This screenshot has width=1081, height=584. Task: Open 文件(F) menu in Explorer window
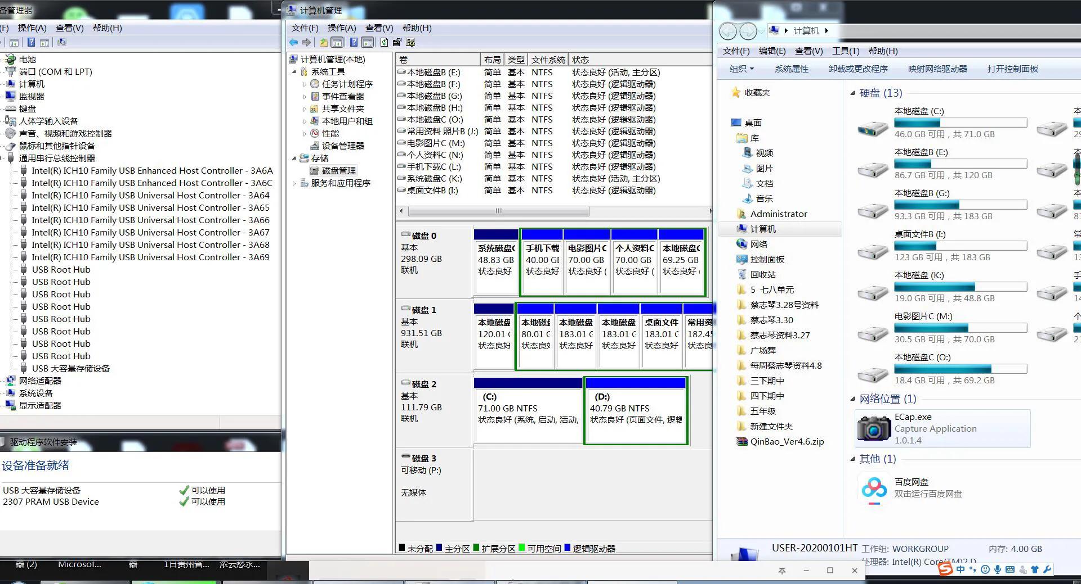point(736,51)
